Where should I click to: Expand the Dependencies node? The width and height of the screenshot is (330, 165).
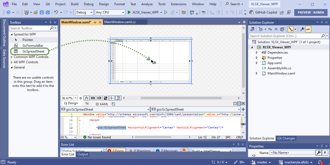coord(257,53)
